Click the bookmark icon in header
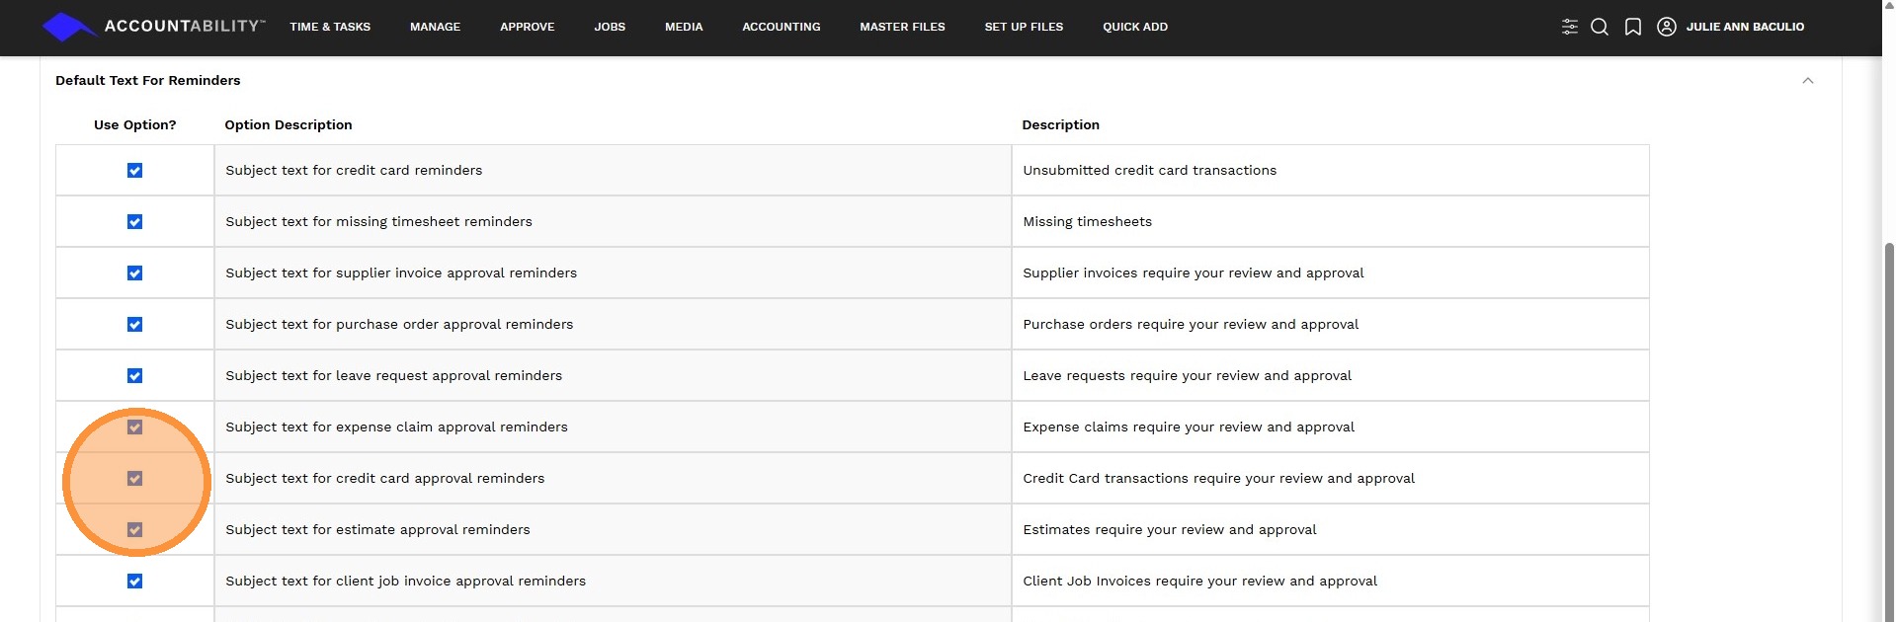Viewport: 1896px width, 622px height. [1633, 27]
